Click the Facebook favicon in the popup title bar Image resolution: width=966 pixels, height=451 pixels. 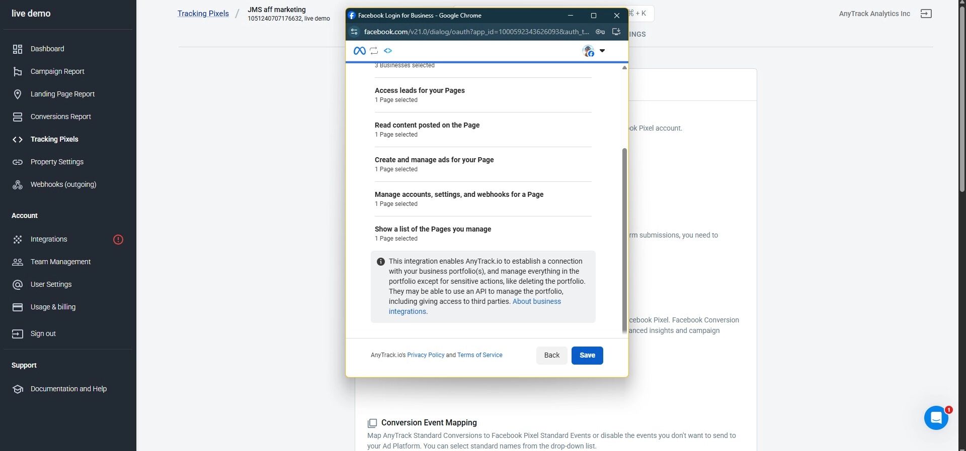pos(352,16)
